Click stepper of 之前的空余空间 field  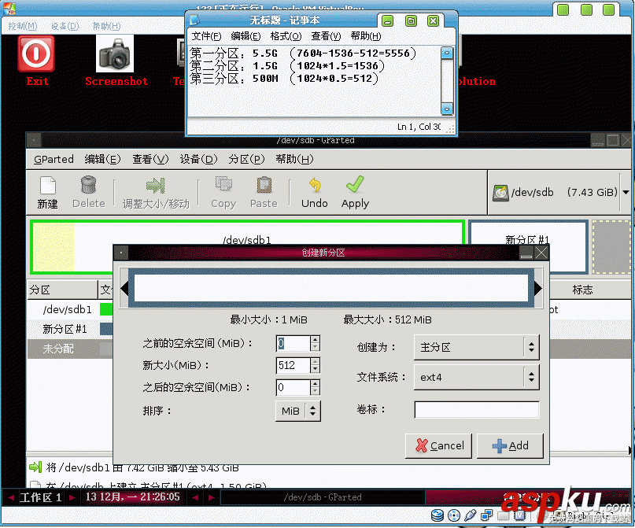pos(315,343)
